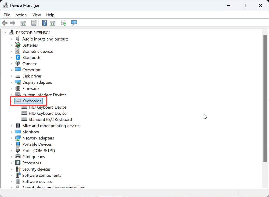Click the Batteries icon in the tree
The width and height of the screenshot is (269, 197).
(x=18, y=45)
